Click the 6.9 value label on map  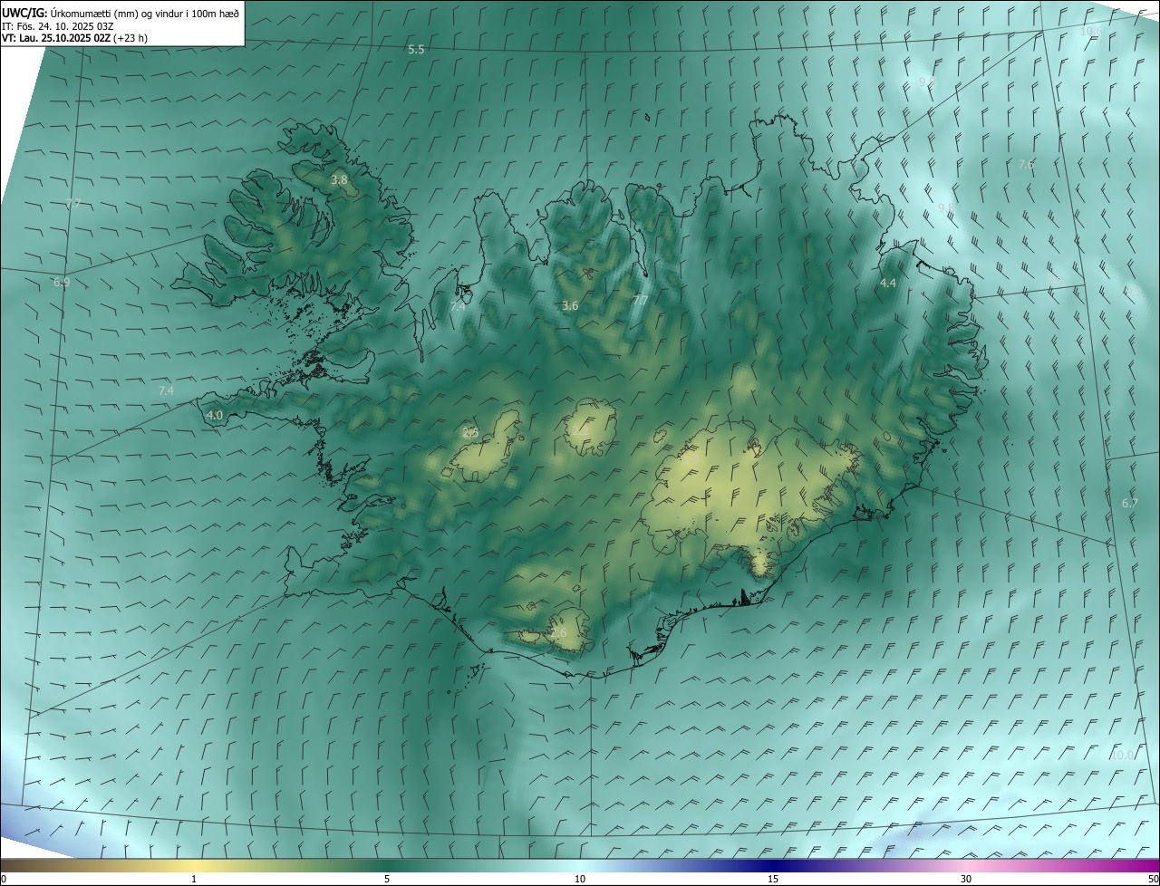click(62, 283)
